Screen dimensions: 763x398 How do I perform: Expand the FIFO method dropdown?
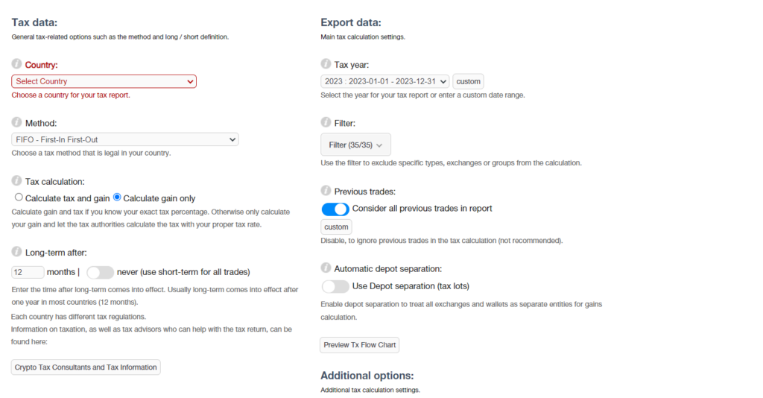(125, 139)
